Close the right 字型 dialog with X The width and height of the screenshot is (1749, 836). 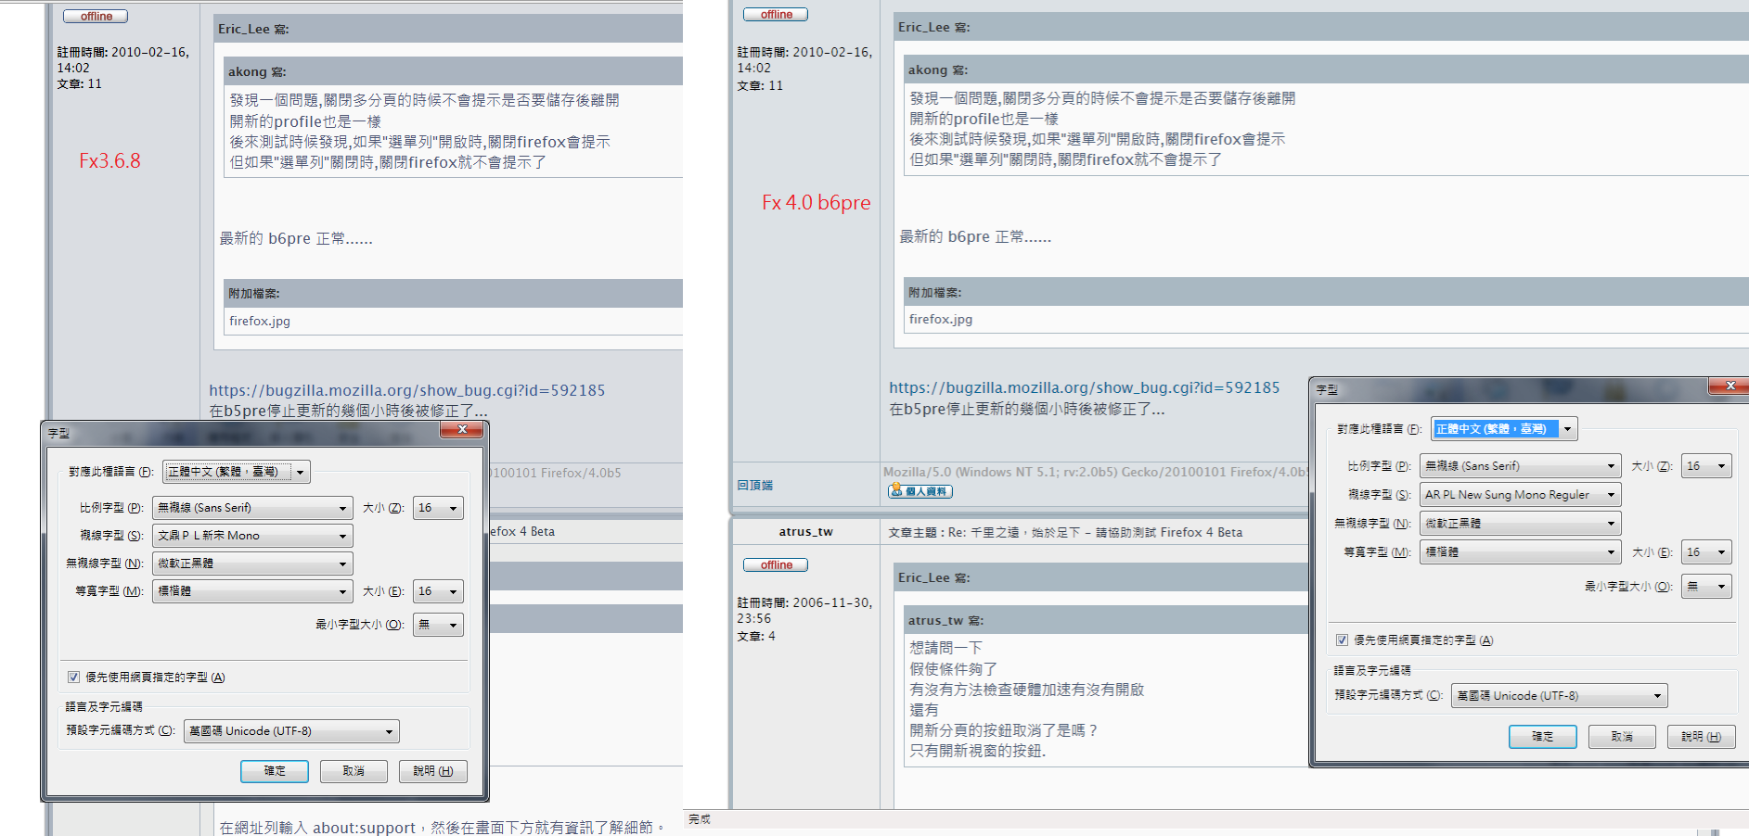click(1730, 386)
